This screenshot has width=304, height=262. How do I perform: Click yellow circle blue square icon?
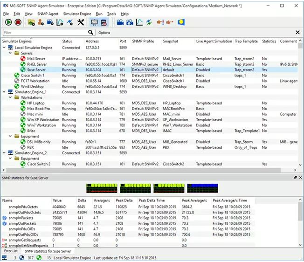pyautogui.click(x=181, y=22)
